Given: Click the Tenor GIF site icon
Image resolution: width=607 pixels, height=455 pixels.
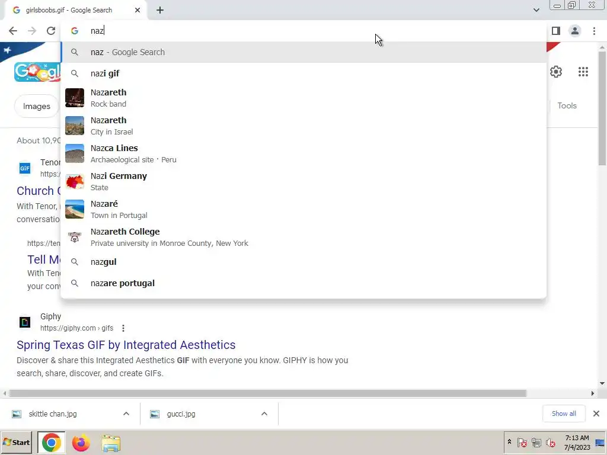Looking at the screenshot, I should pos(25,168).
